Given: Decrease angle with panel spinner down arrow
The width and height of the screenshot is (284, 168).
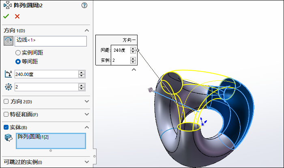Looking at the screenshot, I should [82, 76].
